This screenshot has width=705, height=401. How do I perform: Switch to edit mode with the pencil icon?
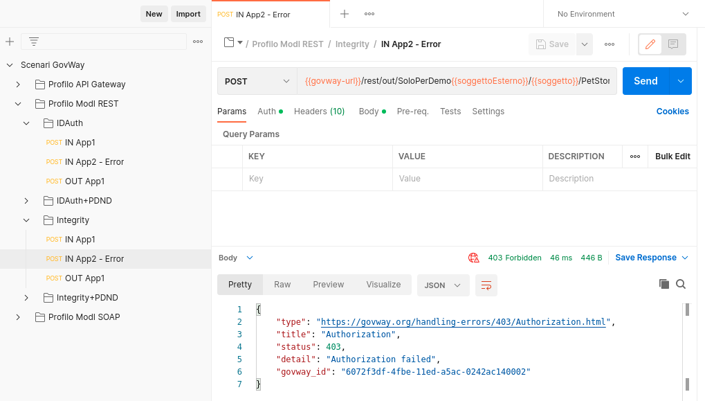coord(650,44)
